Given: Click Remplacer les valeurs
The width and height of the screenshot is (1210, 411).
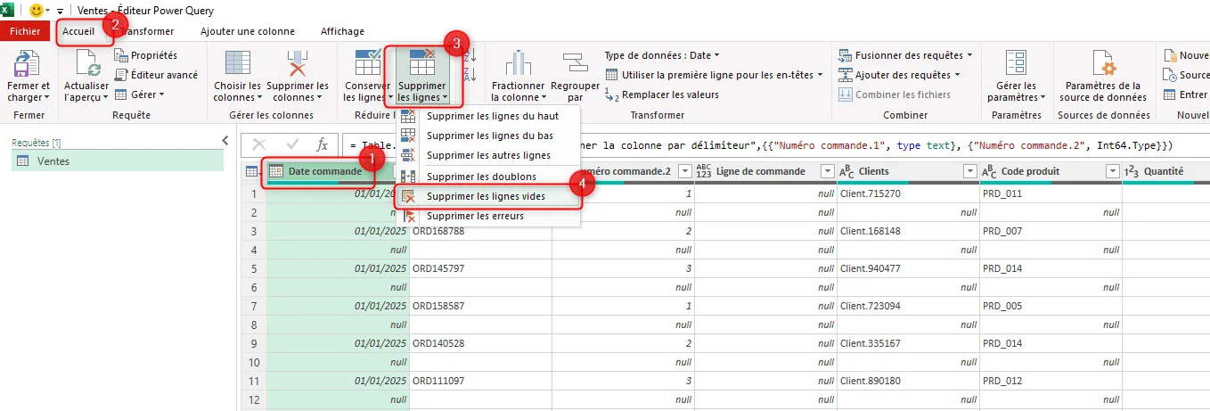Looking at the screenshot, I should coord(661,95).
